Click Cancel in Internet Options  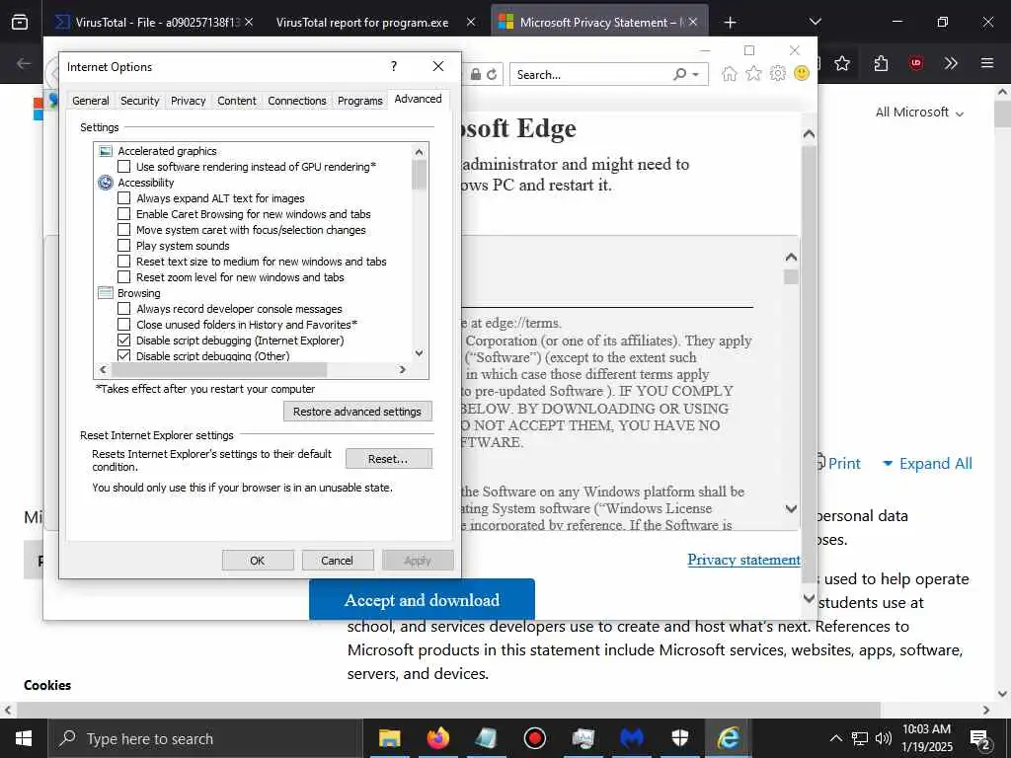coord(338,561)
